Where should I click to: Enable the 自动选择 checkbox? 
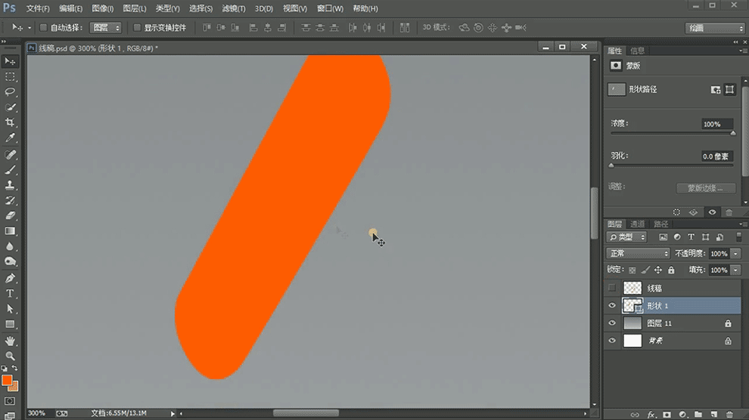coord(43,28)
